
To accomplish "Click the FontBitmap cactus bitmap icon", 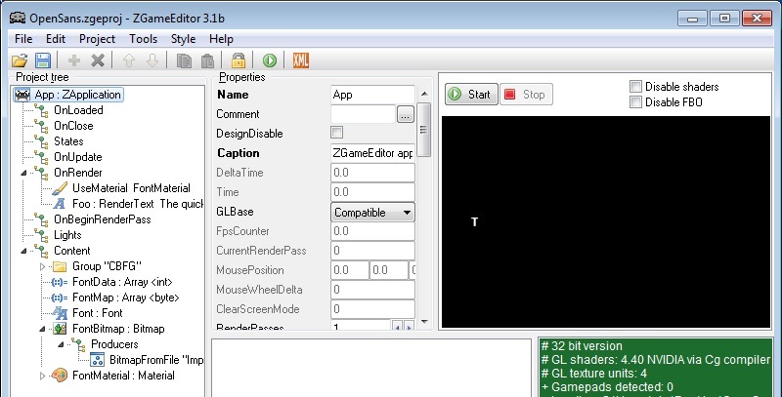I will click(x=60, y=329).
